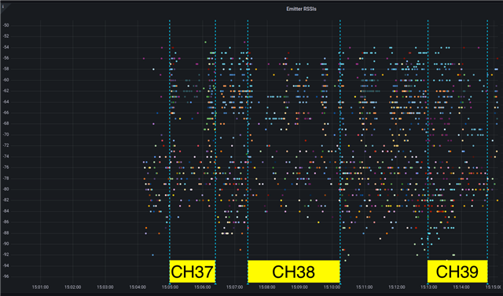Viewport: 503px width, 296px height.
Task: Click the 15:14:00 time axis label
Action: 461,287
